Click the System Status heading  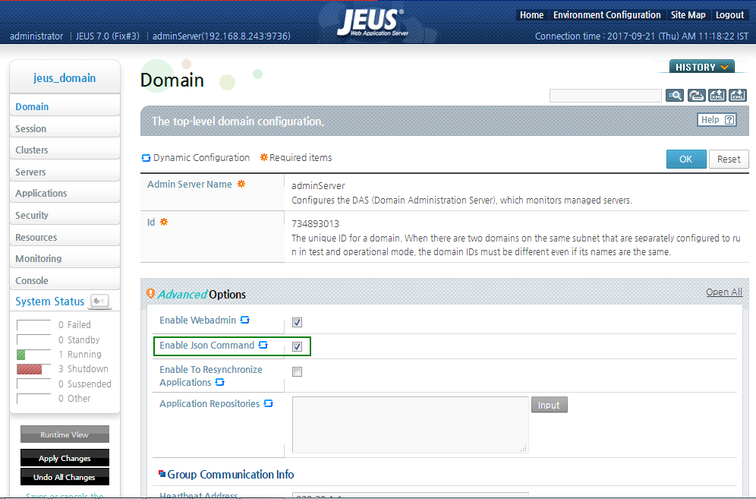tap(49, 301)
